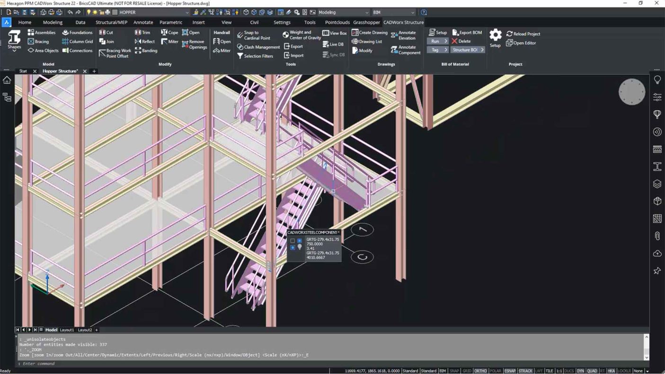This screenshot has width=665, height=374.
Task: Run Weight and Center of Gravity
Action: [x=301, y=36]
